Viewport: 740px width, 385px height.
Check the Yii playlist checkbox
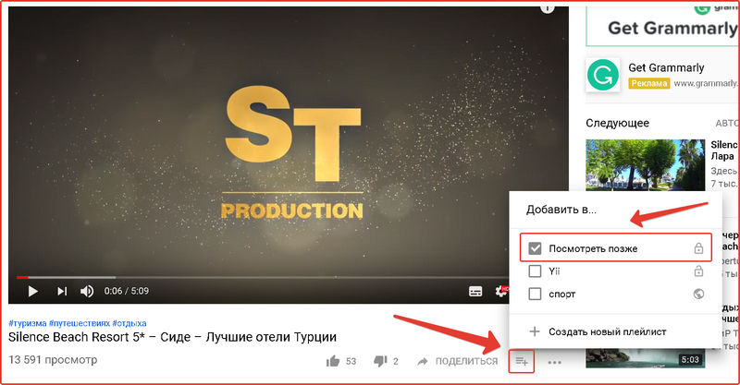click(535, 271)
